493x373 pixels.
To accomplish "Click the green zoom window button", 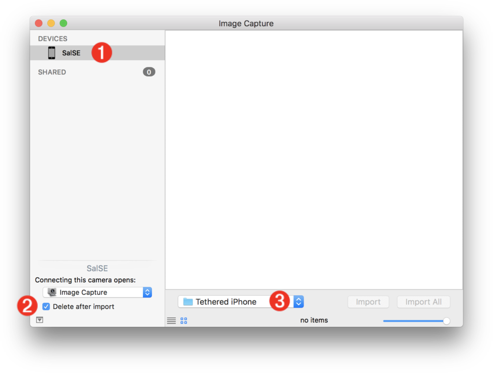I will (x=63, y=23).
